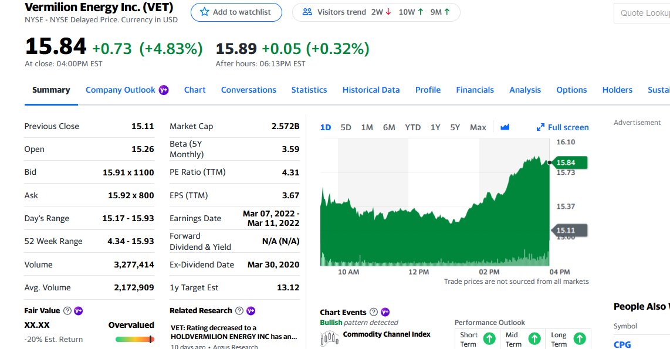Click the Commodity Channel Index candlestick icon
The height and width of the screenshot is (349, 670).
pos(329,339)
